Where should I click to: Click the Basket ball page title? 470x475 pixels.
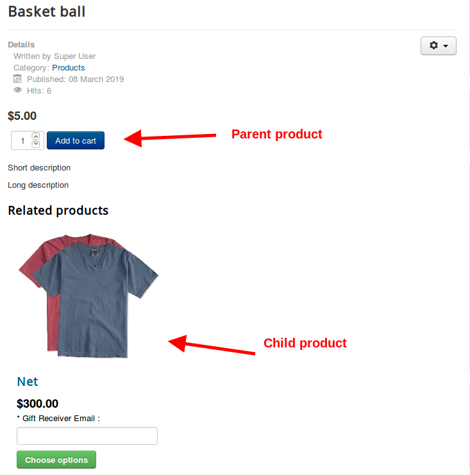click(47, 12)
